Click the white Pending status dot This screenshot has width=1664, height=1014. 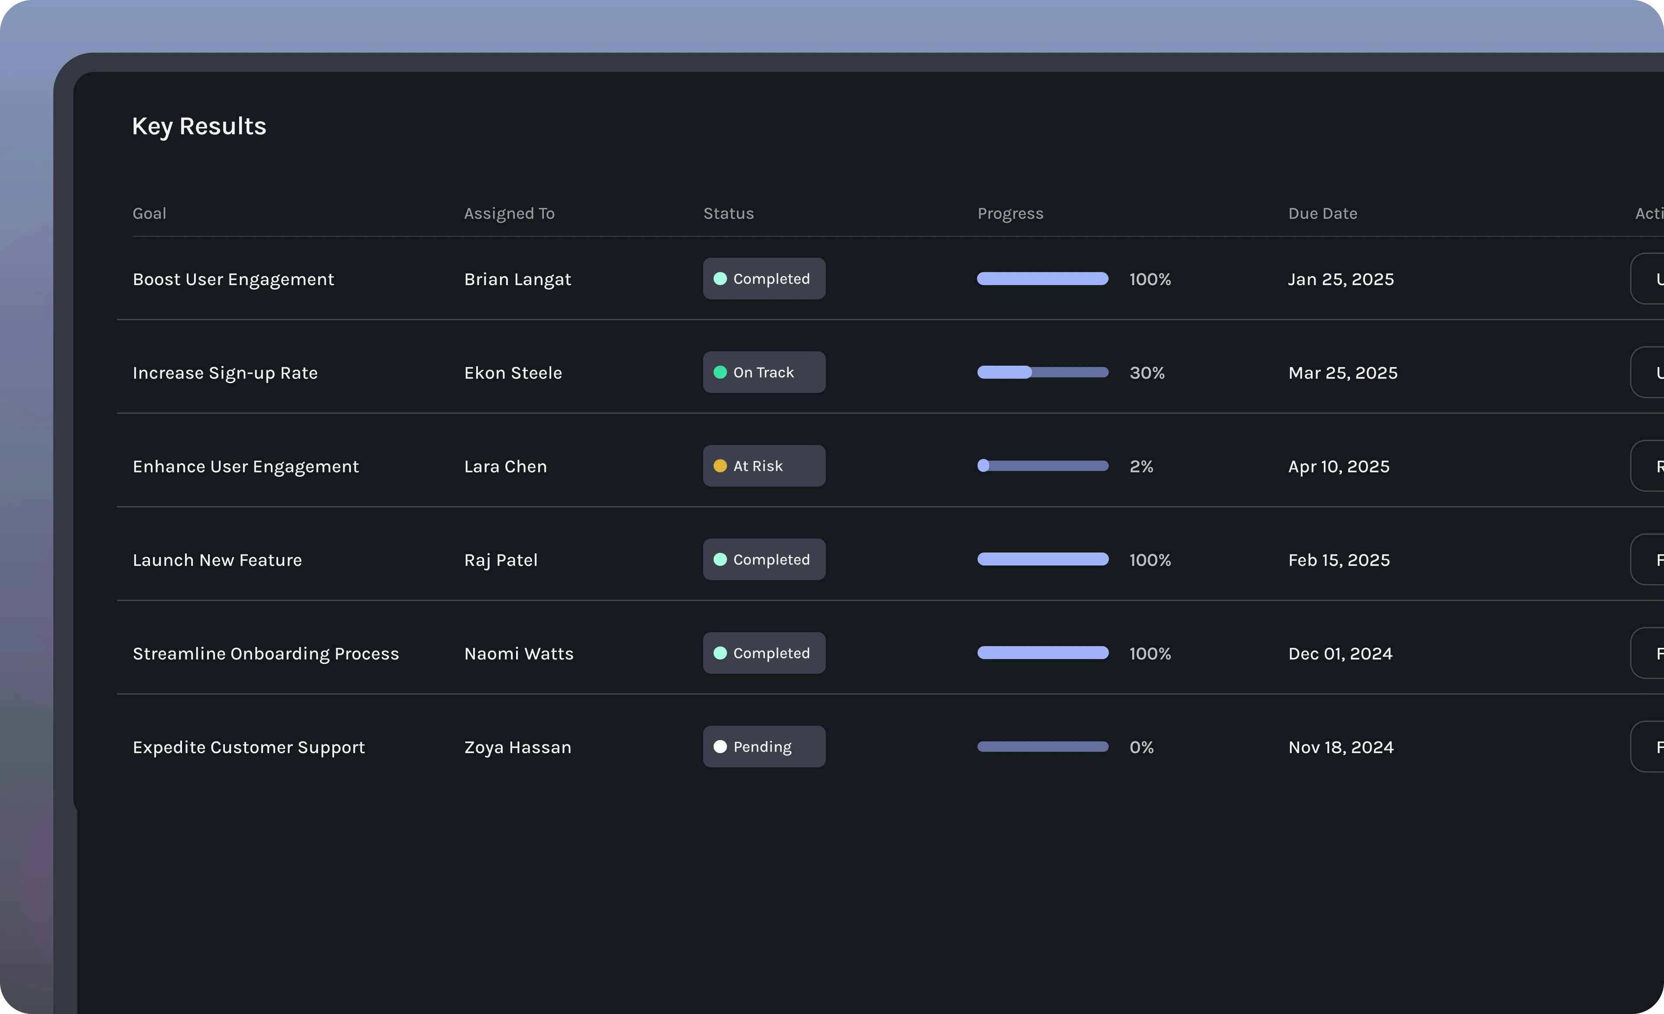720,747
